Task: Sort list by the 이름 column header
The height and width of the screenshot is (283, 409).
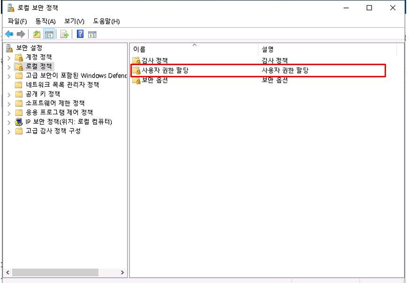Action: (194, 49)
